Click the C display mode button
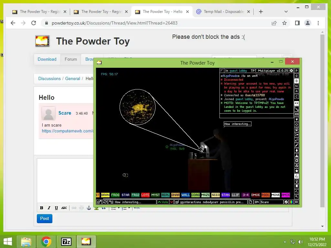This screenshot has width=331, height=248. coord(296,96)
